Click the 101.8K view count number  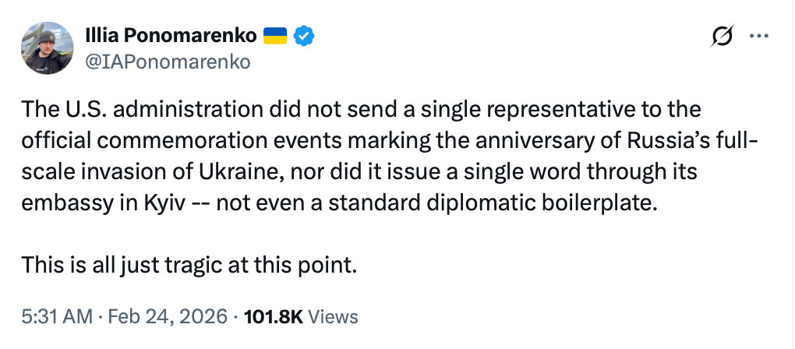pyautogui.click(x=274, y=316)
